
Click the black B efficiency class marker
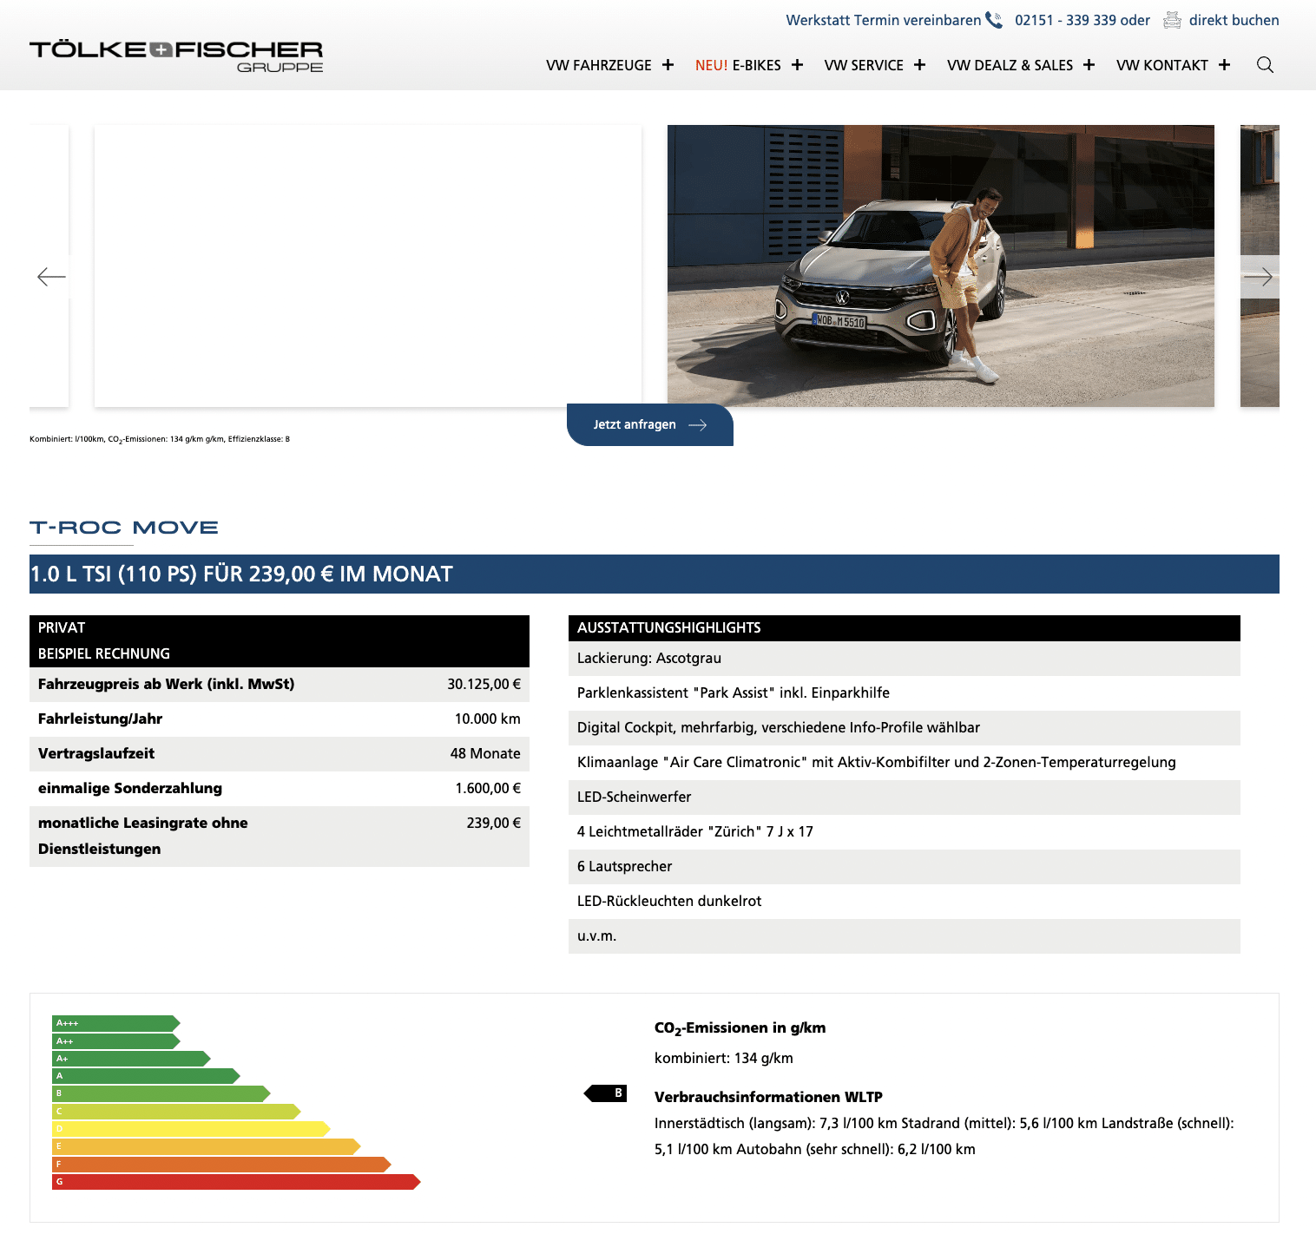click(x=605, y=1093)
